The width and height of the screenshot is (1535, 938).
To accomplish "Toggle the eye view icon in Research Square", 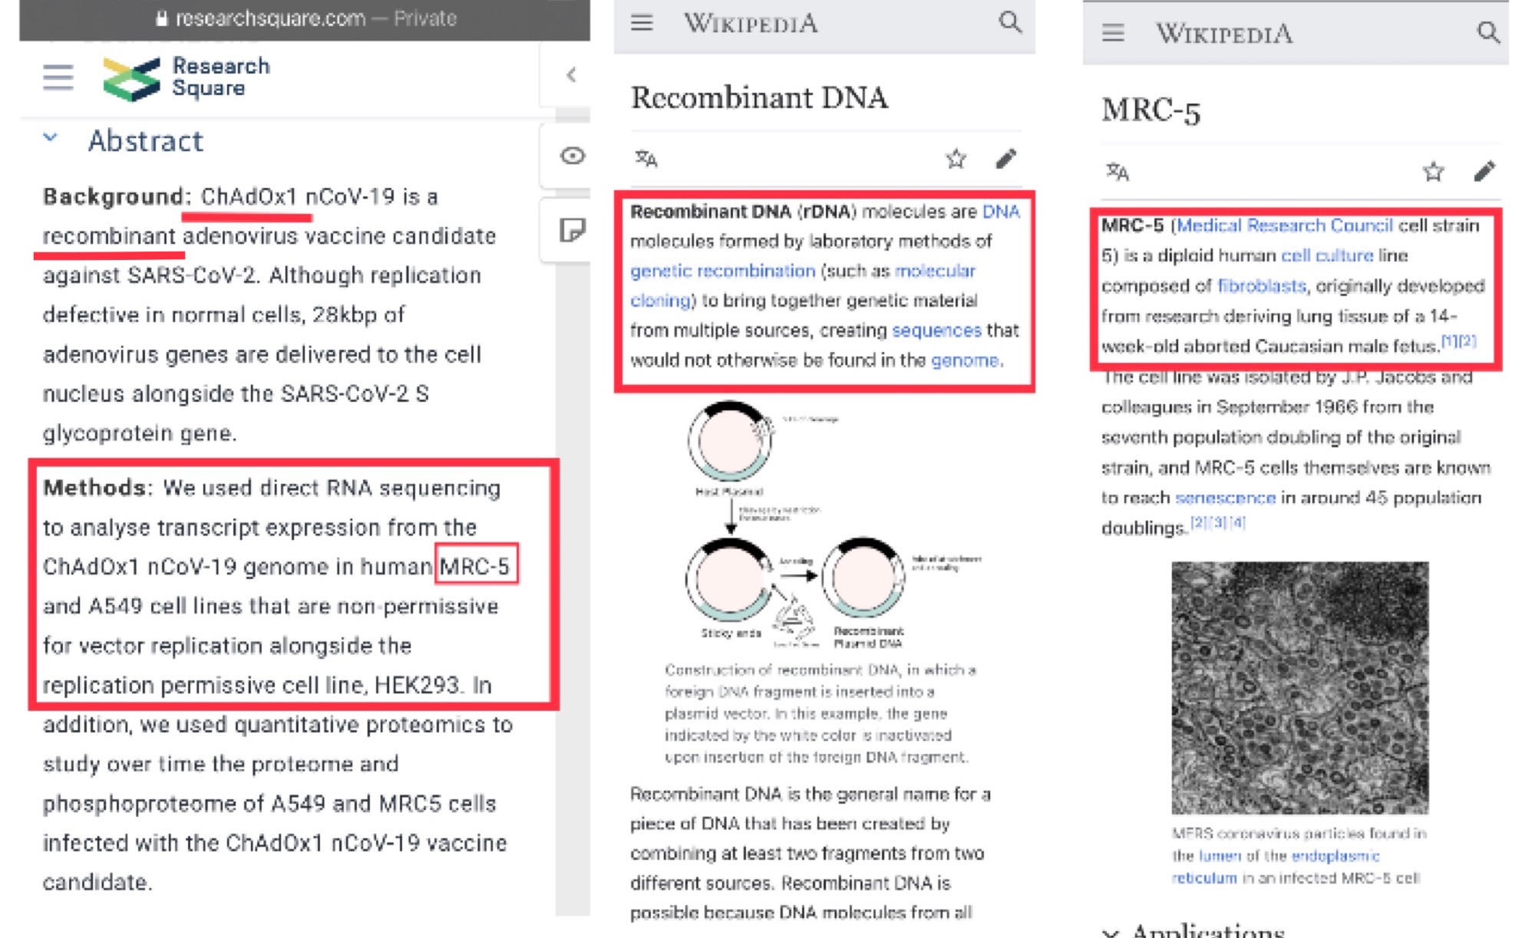I will [x=573, y=156].
